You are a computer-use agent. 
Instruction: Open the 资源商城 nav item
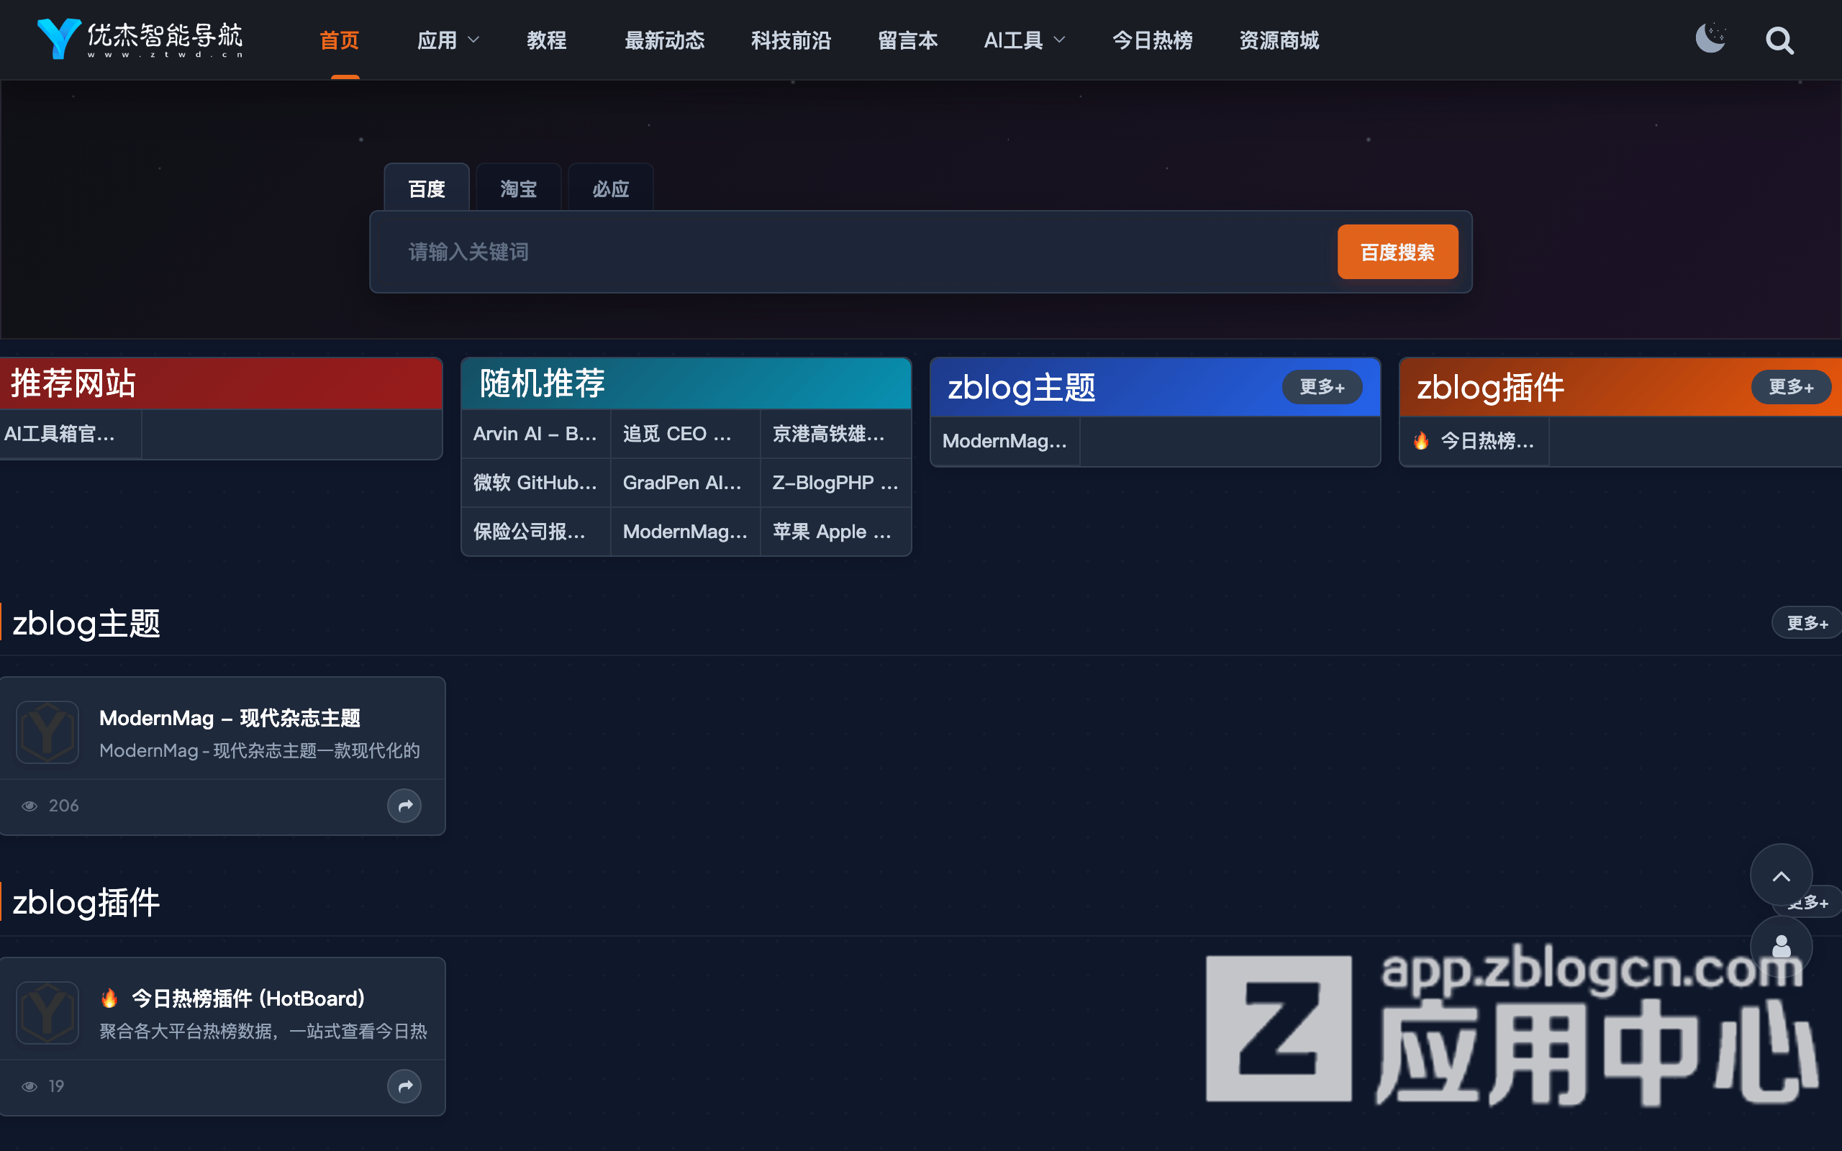click(1279, 40)
